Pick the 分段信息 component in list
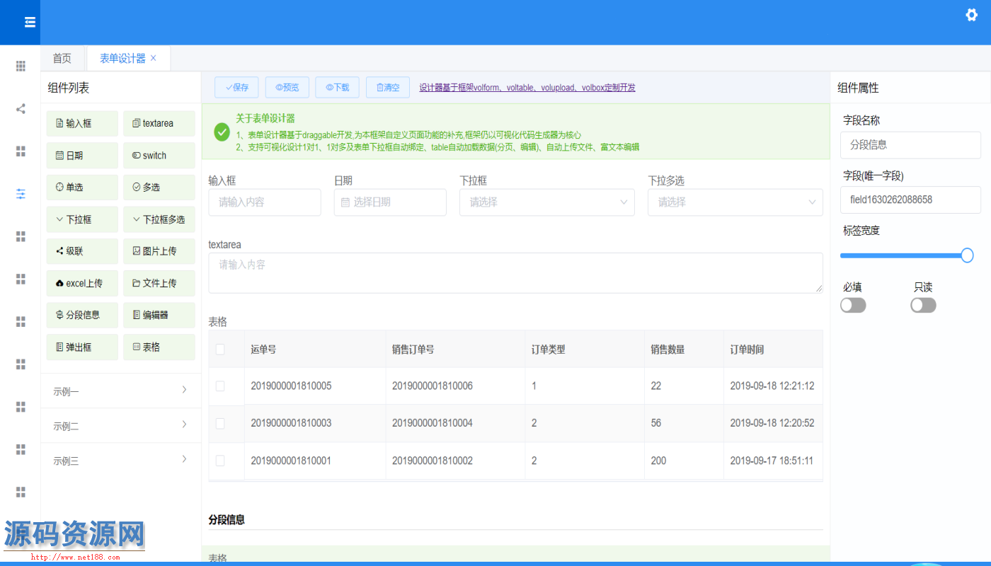 click(82, 315)
